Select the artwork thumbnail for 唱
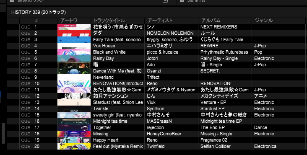The height and width of the screenshot is (155, 307). click(x=74, y=65)
